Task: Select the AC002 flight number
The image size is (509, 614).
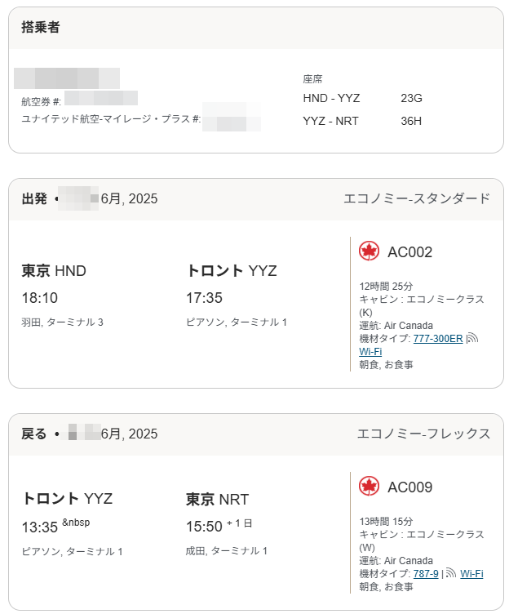Action: [x=409, y=252]
